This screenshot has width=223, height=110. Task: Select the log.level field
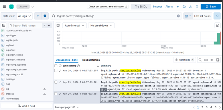[x=10, y=45]
